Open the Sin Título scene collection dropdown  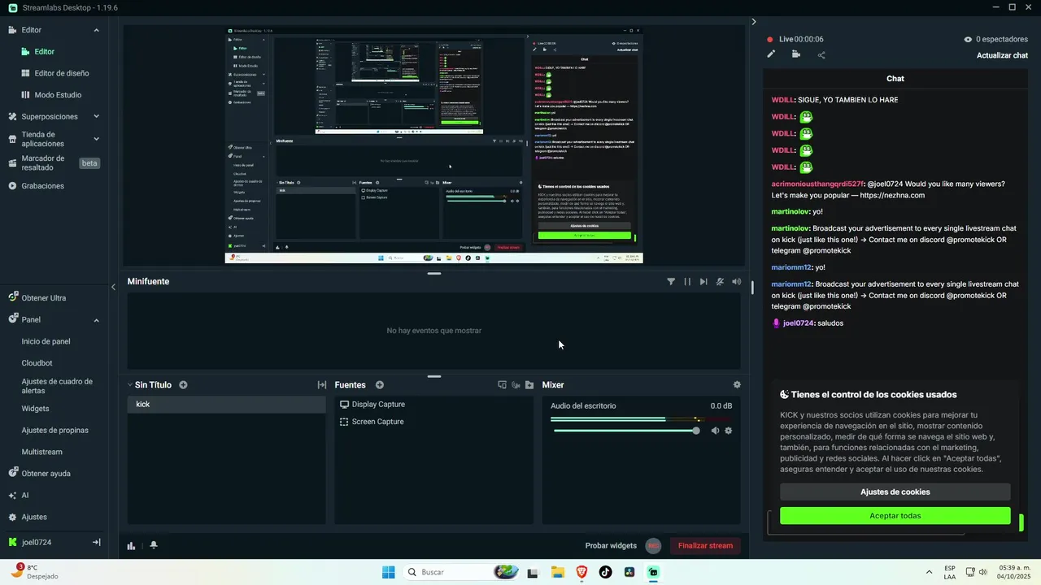click(x=149, y=385)
